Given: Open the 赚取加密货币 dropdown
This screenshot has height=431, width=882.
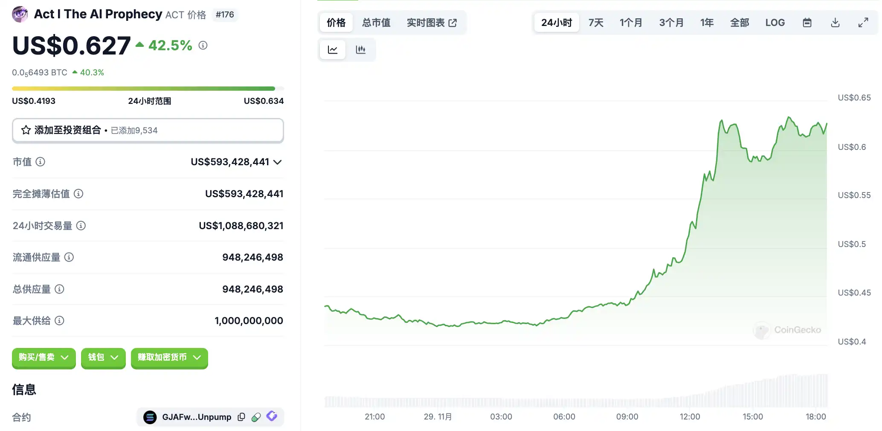Looking at the screenshot, I should coord(169,357).
